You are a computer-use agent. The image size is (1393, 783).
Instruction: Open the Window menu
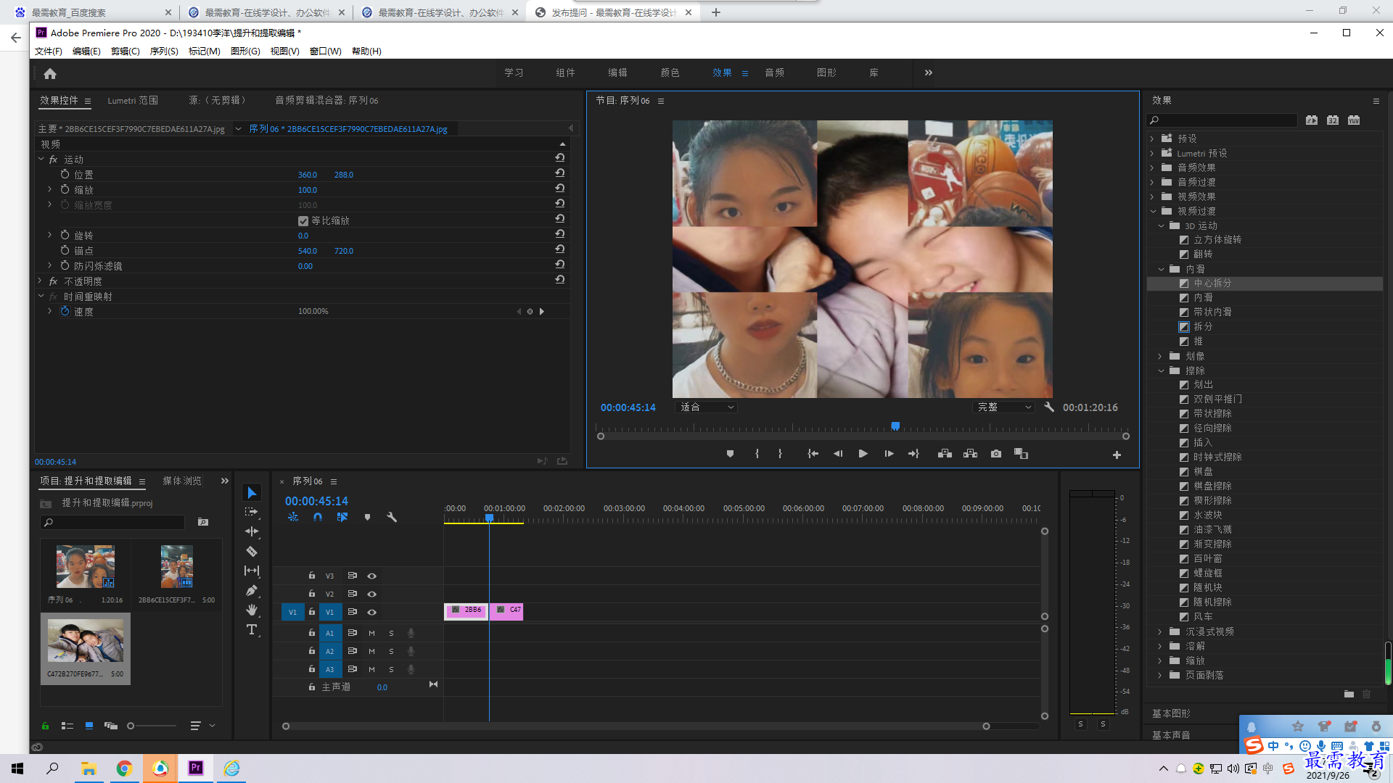(325, 51)
